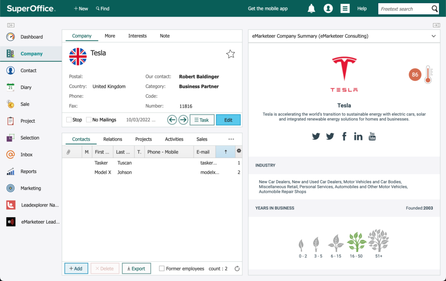Export the contacts list

click(136, 268)
